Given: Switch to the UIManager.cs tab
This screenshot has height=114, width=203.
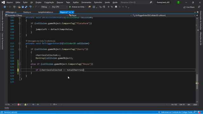Looking at the screenshot, I should point(11,12).
